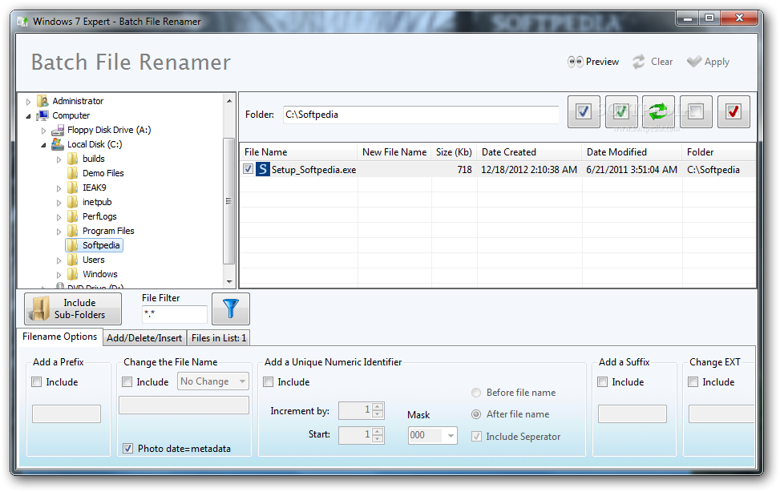The height and width of the screenshot is (492, 780).
Task: Collapse the Local Disk (C:) node
Action: click(x=43, y=145)
